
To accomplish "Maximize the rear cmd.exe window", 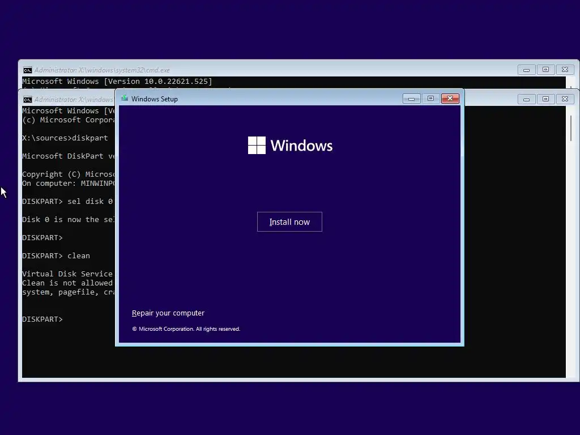I will (x=545, y=70).
